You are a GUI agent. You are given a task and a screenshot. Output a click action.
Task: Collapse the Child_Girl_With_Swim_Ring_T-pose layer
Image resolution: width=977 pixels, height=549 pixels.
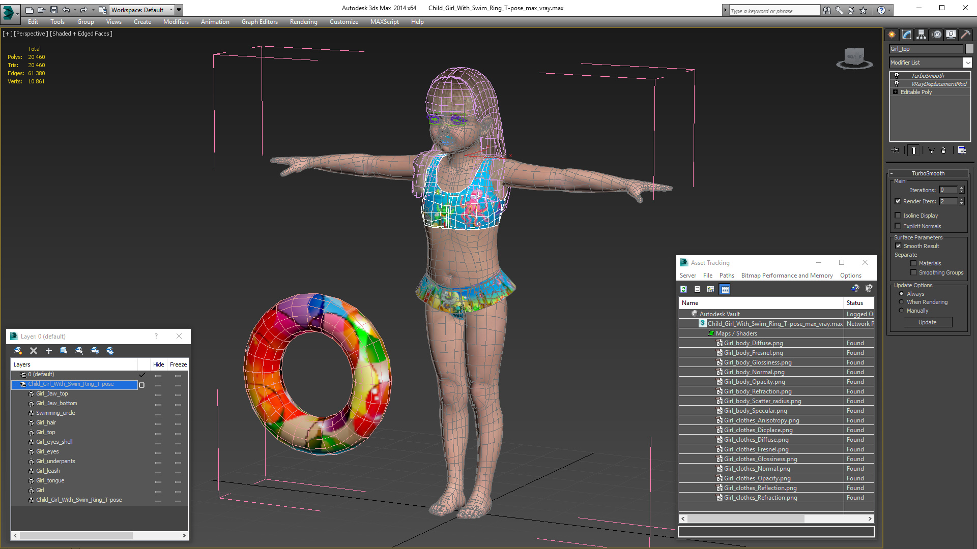click(x=15, y=384)
